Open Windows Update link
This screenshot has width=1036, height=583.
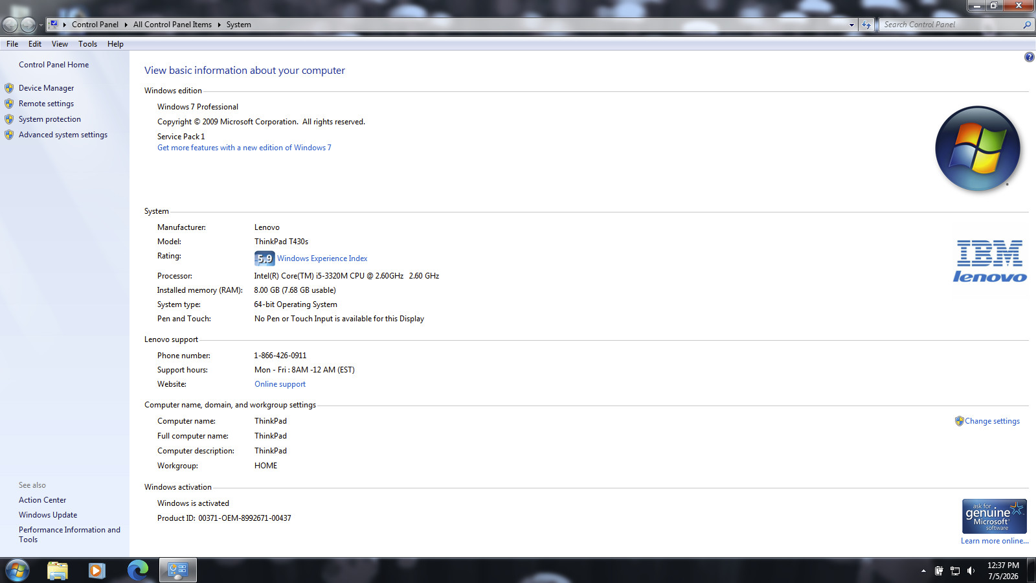(48, 515)
